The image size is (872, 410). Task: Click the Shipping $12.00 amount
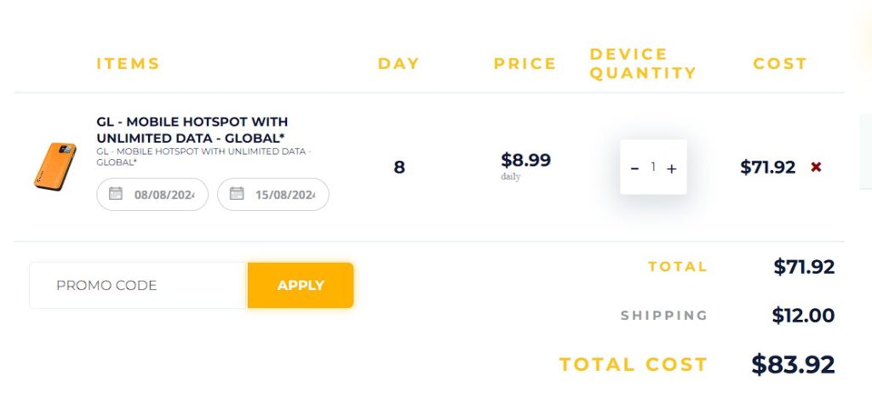coord(803,316)
